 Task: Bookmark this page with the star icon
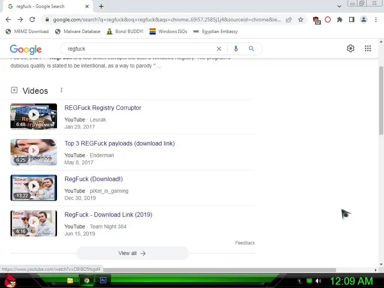pyautogui.click(x=301, y=19)
